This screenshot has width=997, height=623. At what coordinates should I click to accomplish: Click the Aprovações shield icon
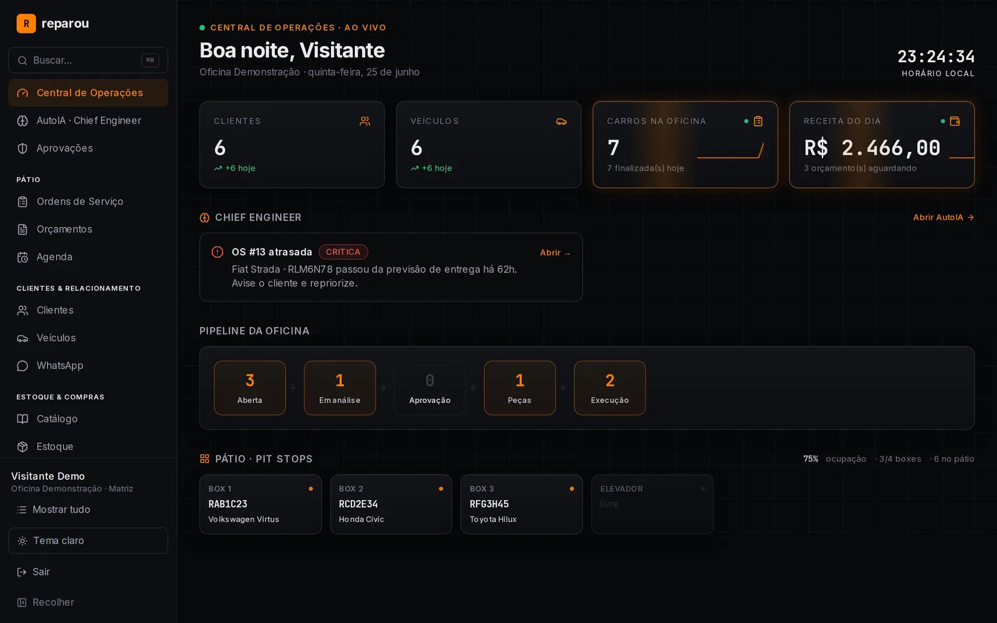click(x=22, y=148)
